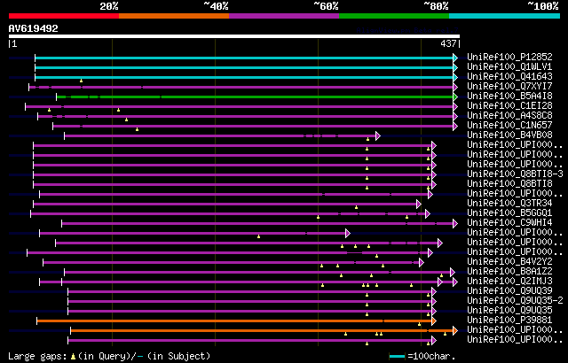Image resolution: width=568 pixels, height=363 pixels.
Task: Click the cyan alignment bar for Q1WLV1
Action: (x=244, y=67)
